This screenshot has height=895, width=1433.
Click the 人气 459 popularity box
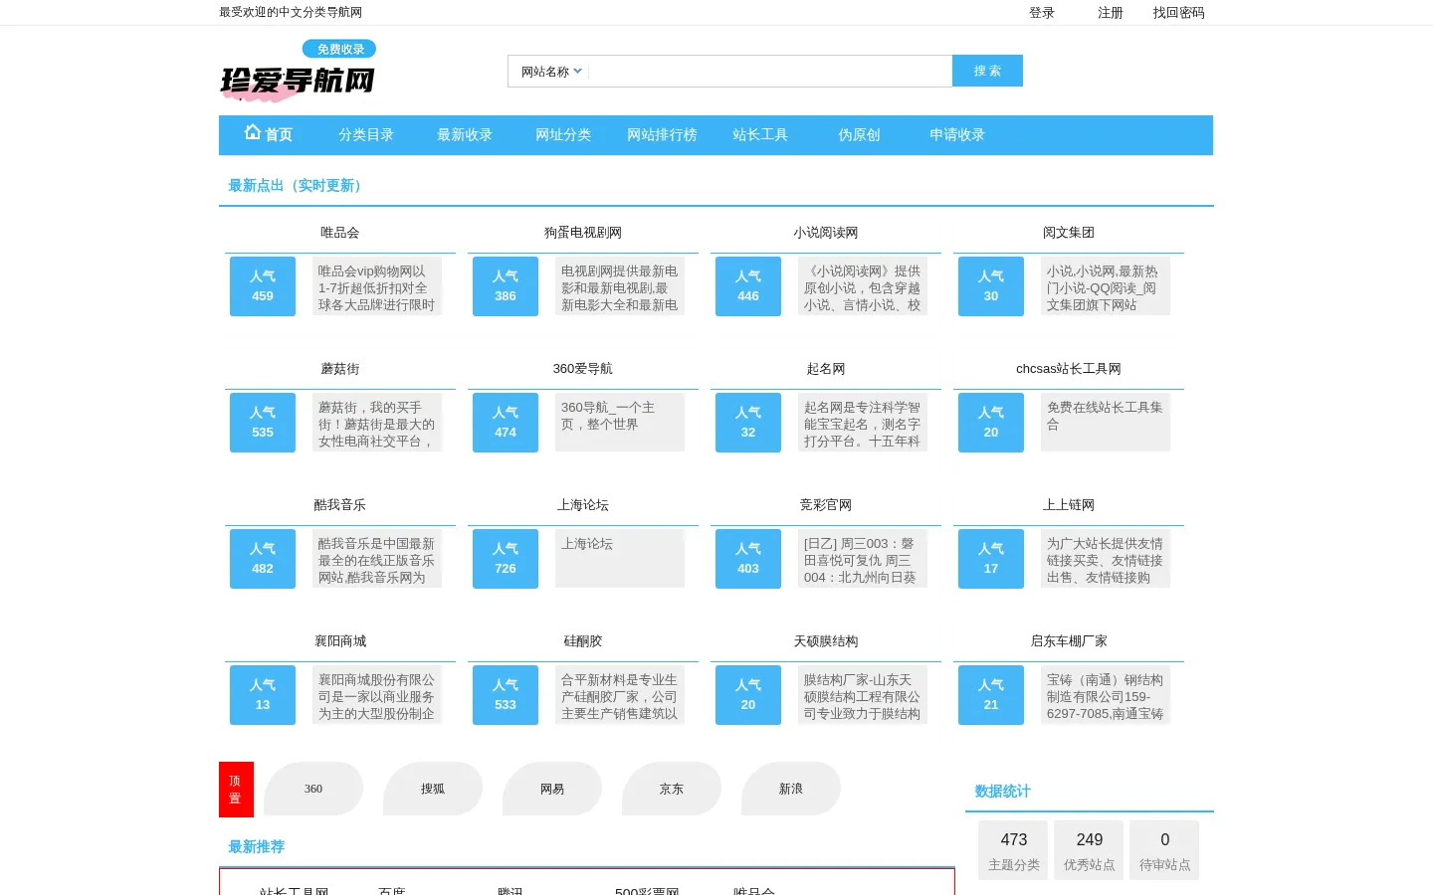coord(263,286)
